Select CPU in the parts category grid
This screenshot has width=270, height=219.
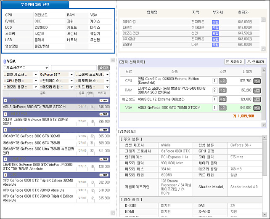click(x=8, y=15)
